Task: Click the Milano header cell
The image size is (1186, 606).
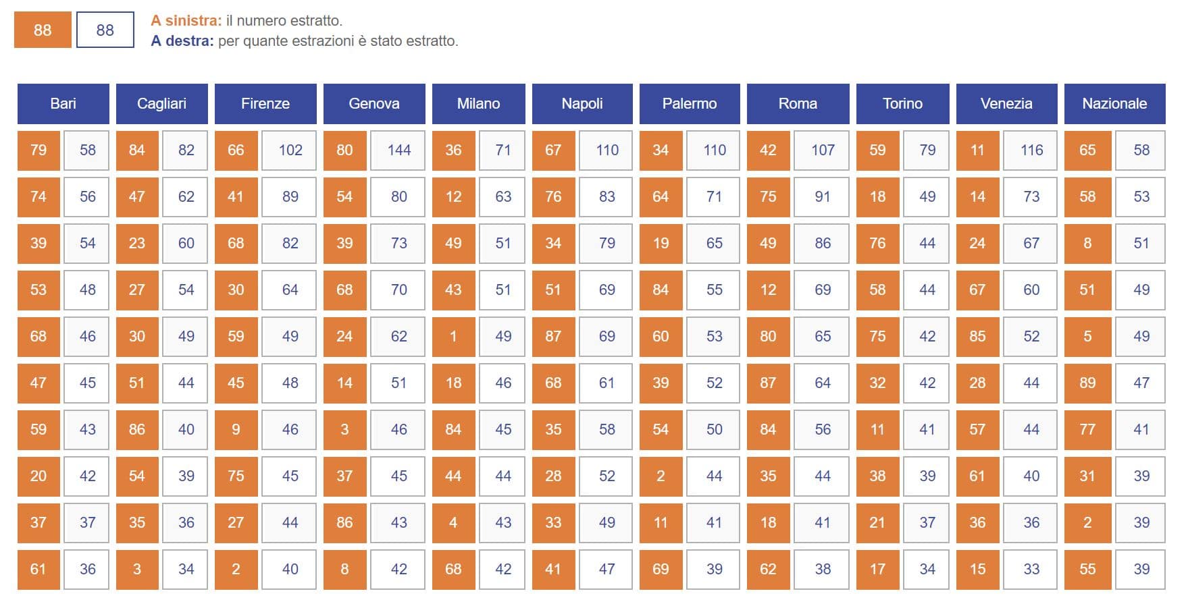Action: [x=478, y=103]
